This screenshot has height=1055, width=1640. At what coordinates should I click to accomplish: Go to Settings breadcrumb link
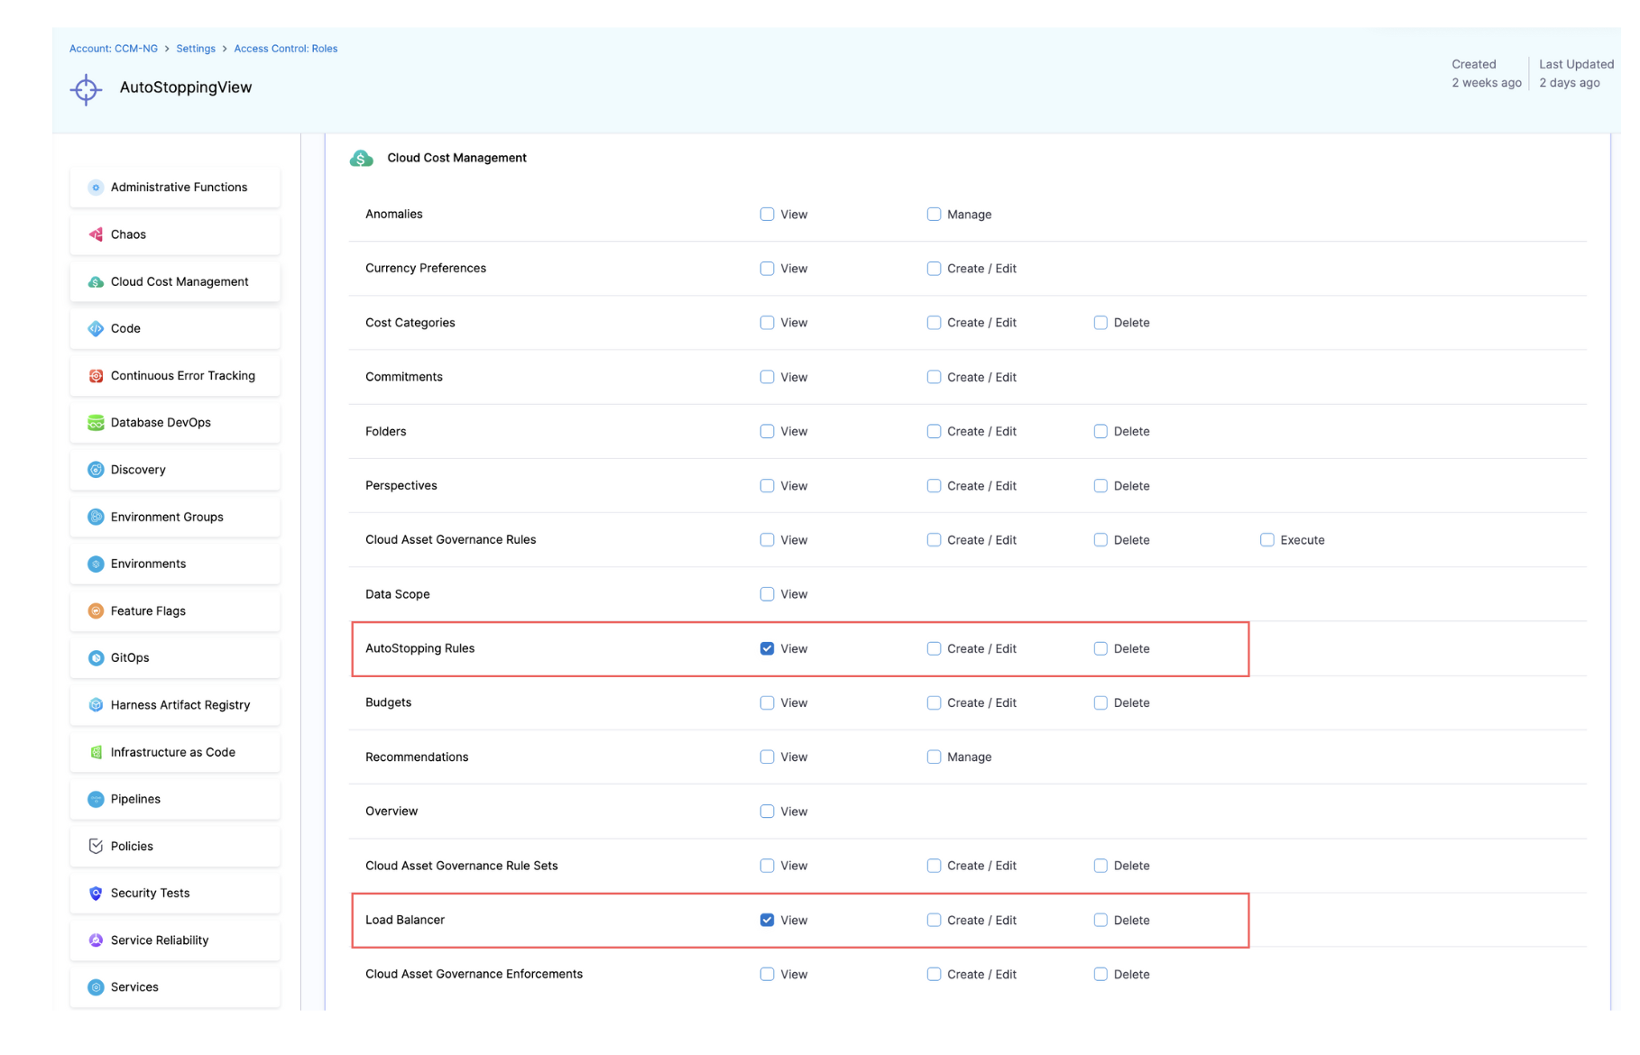196,49
